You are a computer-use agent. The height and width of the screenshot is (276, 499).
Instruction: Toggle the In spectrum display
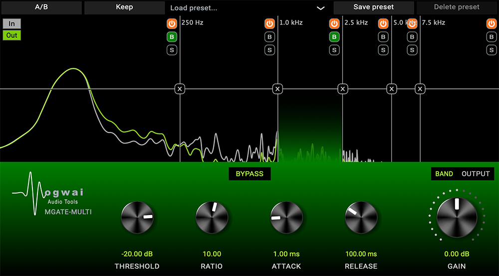pyautogui.click(x=12, y=23)
